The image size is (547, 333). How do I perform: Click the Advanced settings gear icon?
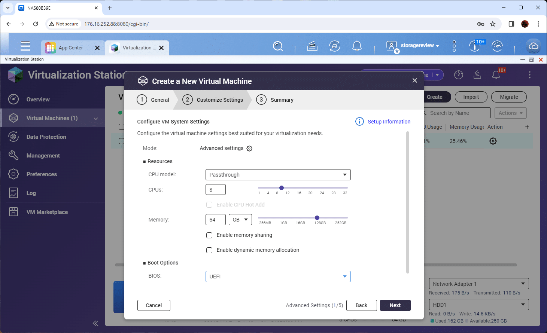pos(249,149)
